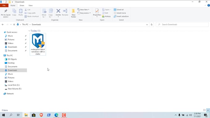Click the Rename ribbon icon

click(x=65, y=11)
